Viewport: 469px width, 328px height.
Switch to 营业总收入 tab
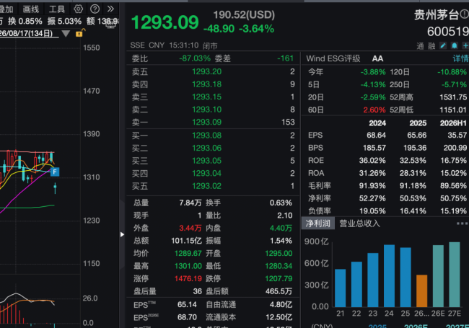[359, 223]
